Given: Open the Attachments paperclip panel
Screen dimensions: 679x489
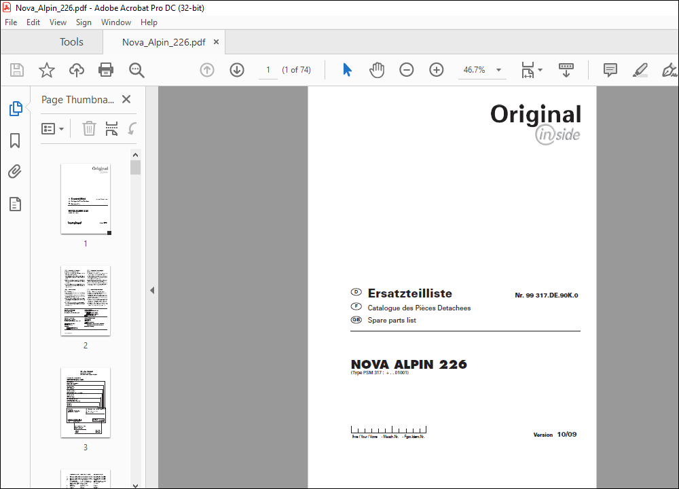Looking at the screenshot, I should click(x=15, y=172).
